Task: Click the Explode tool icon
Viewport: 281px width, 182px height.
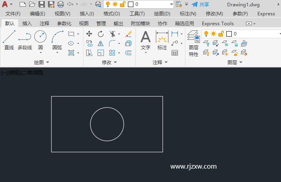Action: click(128, 43)
